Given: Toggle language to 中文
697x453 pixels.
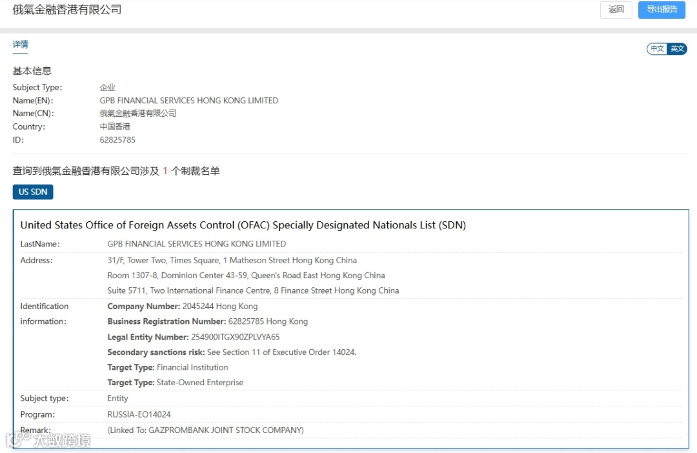Looking at the screenshot, I should (x=657, y=49).
